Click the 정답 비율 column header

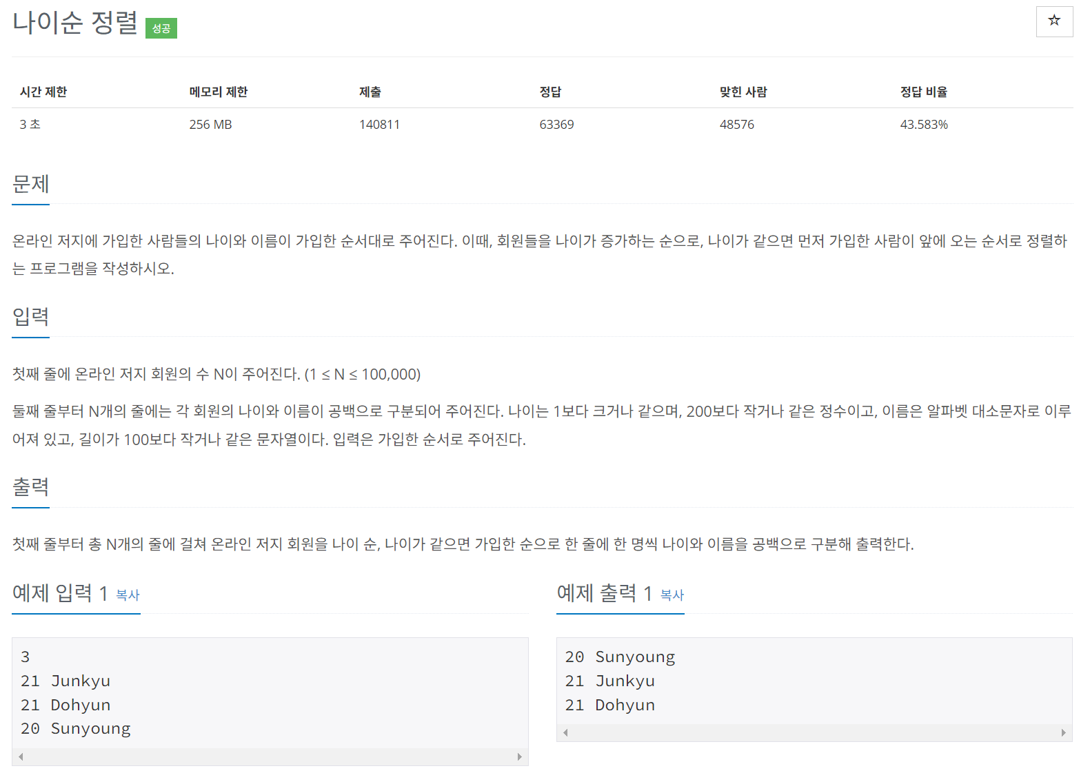pyautogui.click(x=924, y=92)
